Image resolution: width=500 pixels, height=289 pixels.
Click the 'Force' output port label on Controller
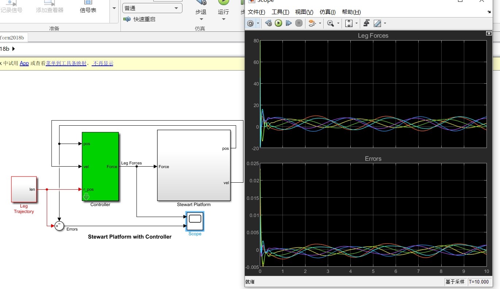point(112,167)
